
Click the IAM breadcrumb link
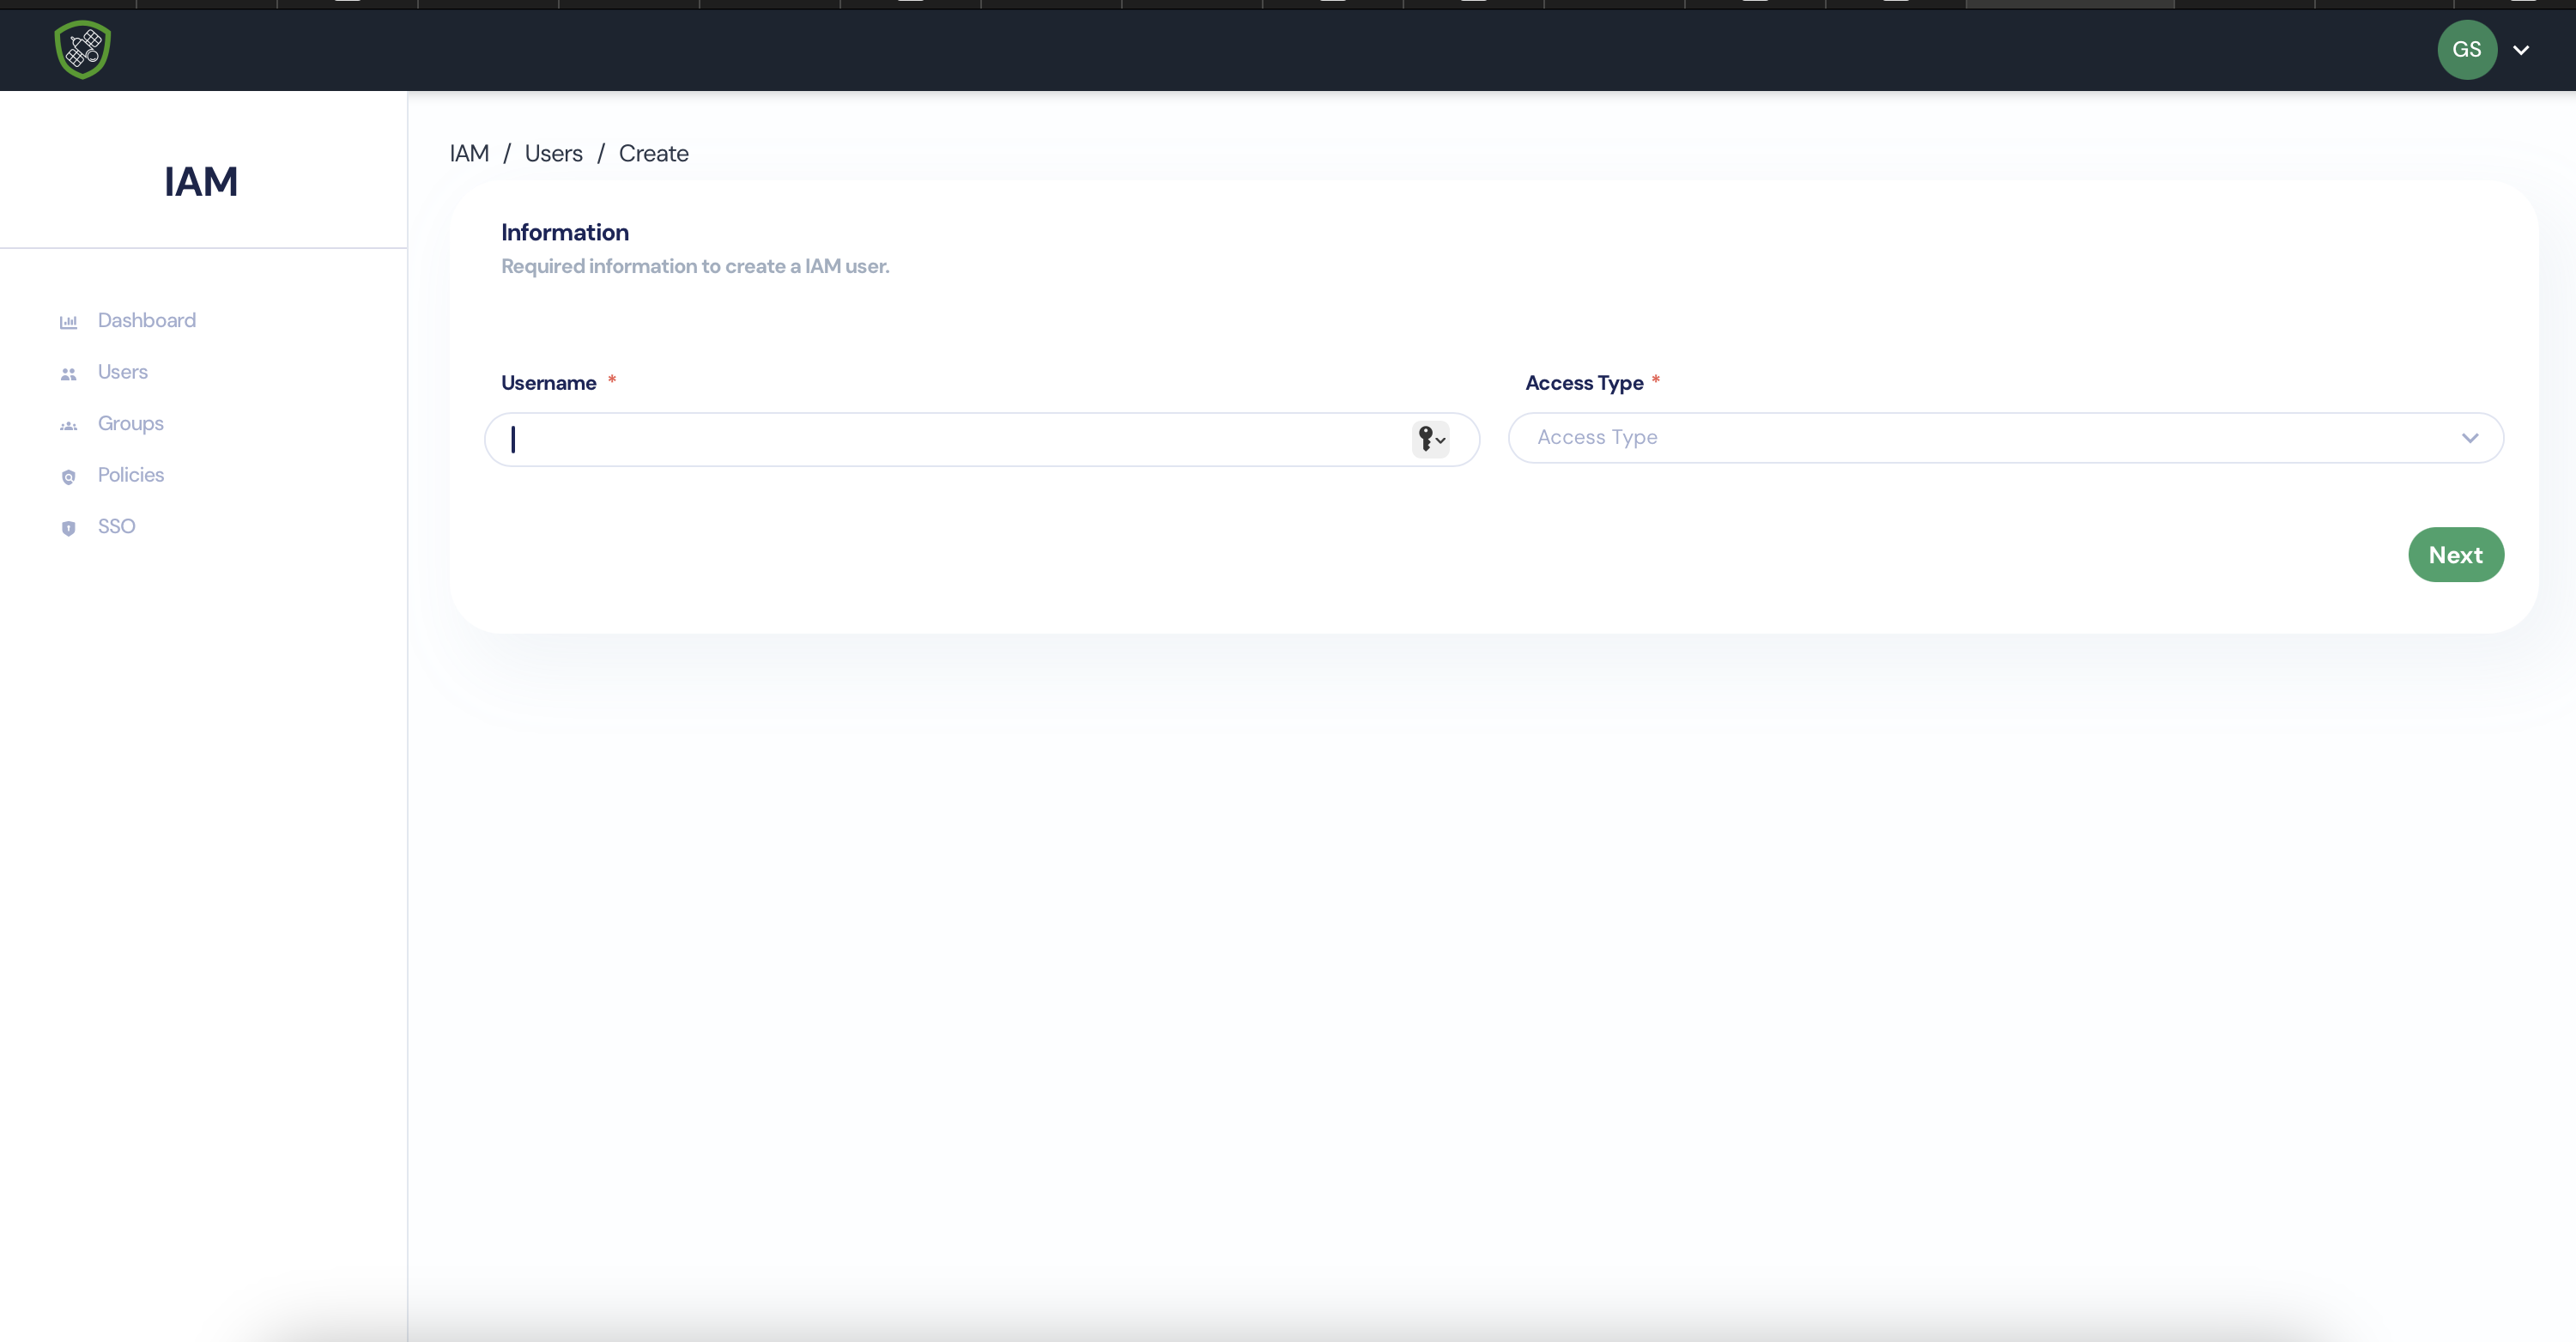469,153
